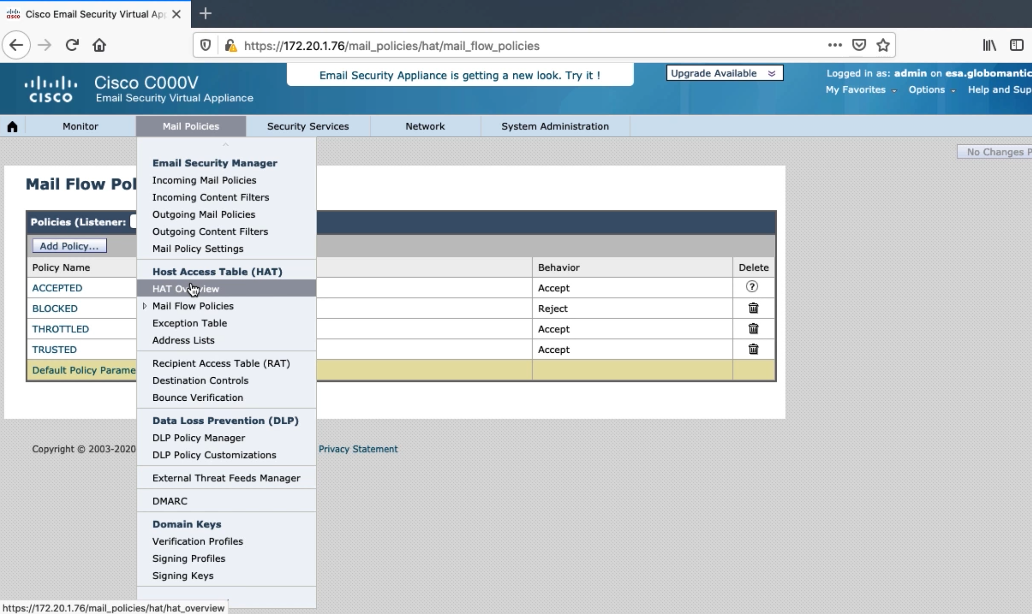1032x614 pixels.
Task: Select Incoming Content Filters
Action: (210, 197)
